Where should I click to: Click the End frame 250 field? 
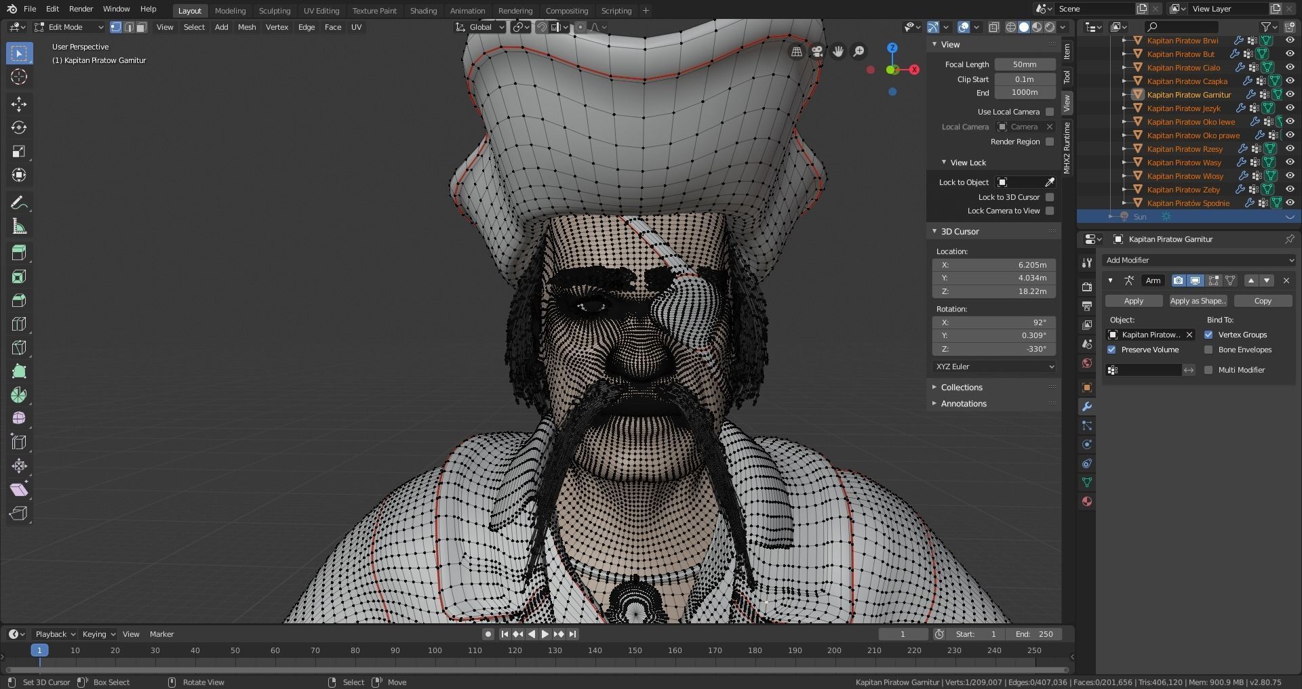pos(1034,634)
